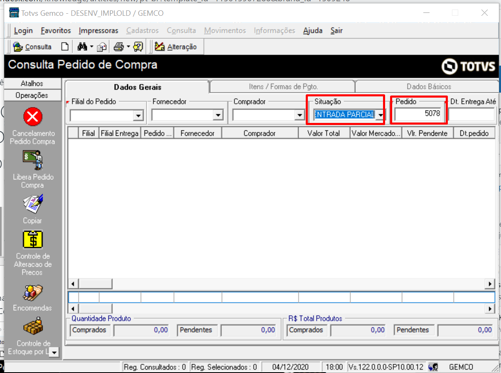Click the Sair menu option
The height and width of the screenshot is (373, 501).
pos(336,30)
